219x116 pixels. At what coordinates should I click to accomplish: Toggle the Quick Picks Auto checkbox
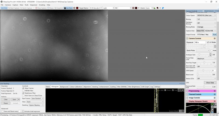tap(211, 50)
